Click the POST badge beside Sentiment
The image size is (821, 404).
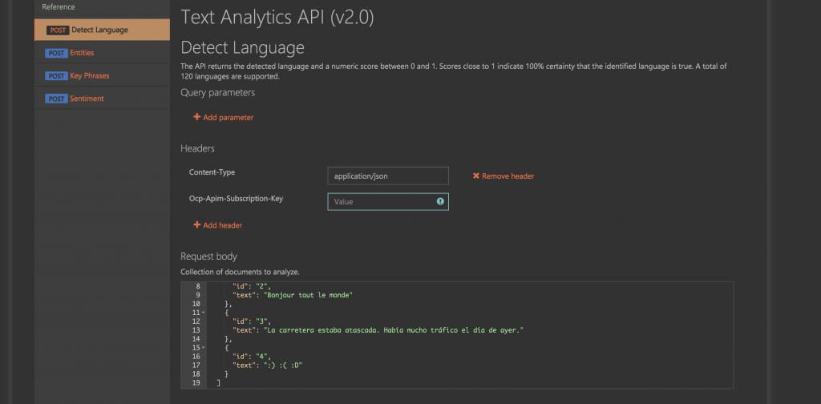[x=56, y=99]
